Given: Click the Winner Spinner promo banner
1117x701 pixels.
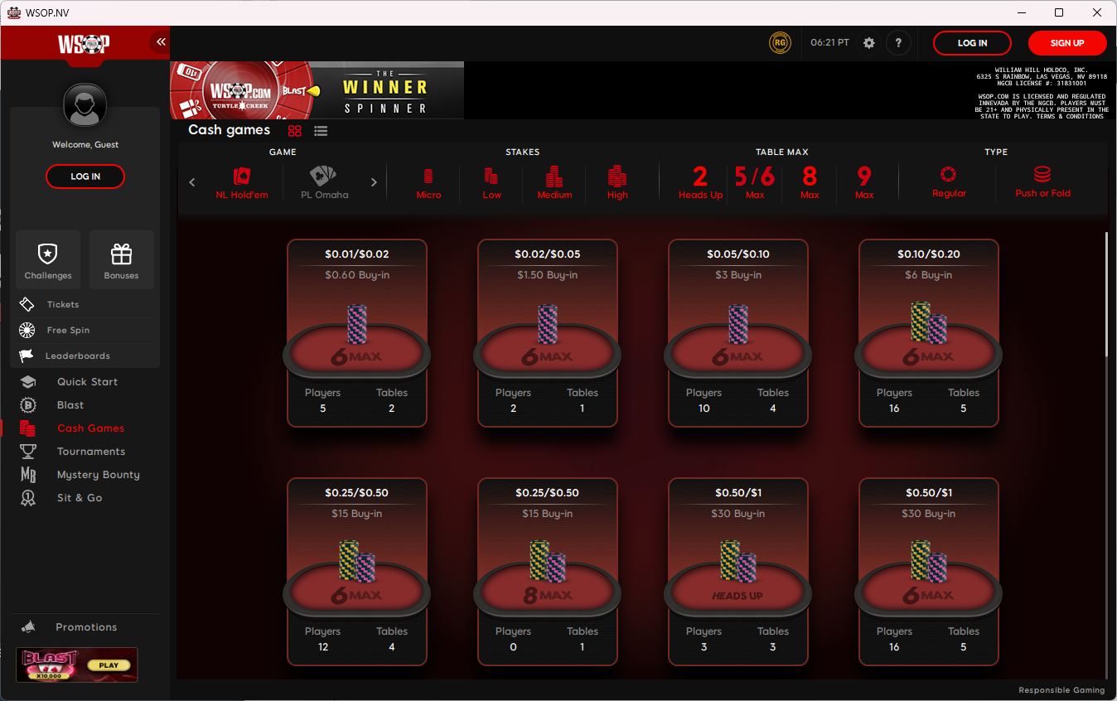Looking at the screenshot, I should tap(317, 89).
